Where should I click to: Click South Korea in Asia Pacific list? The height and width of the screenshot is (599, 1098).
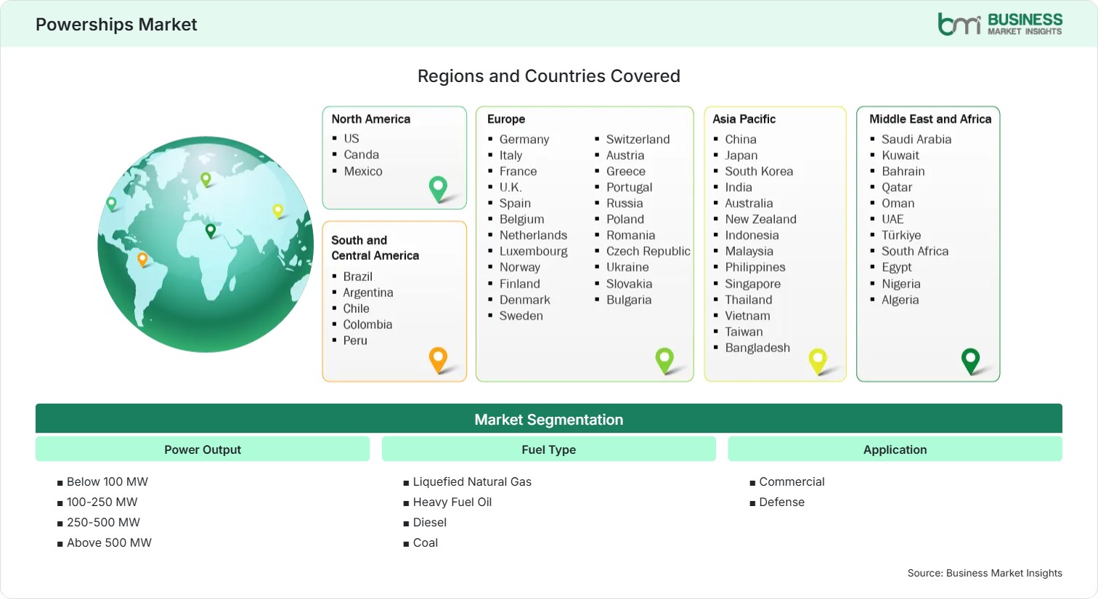tap(759, 171)
